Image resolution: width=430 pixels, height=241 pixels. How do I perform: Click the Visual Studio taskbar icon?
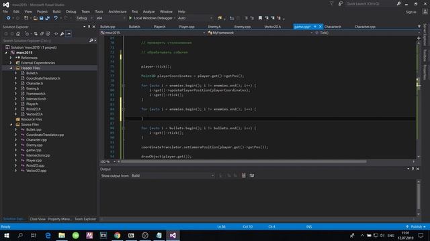(x=173, y=235)
